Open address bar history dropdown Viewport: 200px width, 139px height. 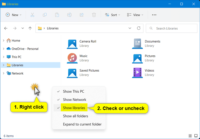(x=130, y=28)
